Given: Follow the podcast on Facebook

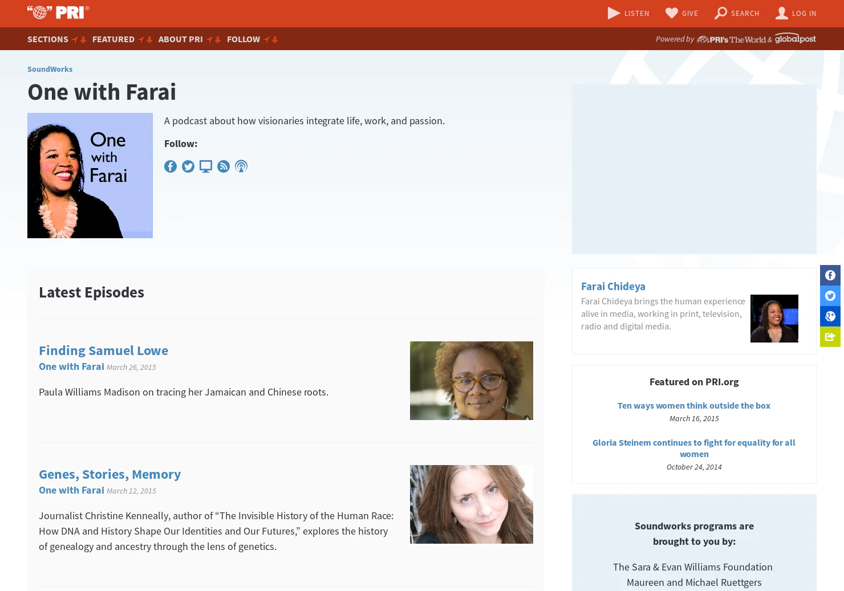Looking at the screenshot, I should 171,166.
